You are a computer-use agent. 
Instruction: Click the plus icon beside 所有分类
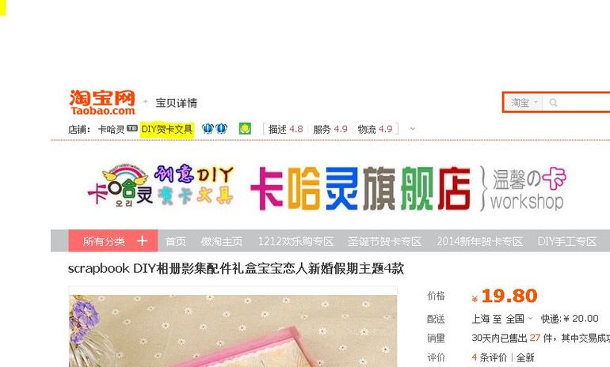click(142, 240)
